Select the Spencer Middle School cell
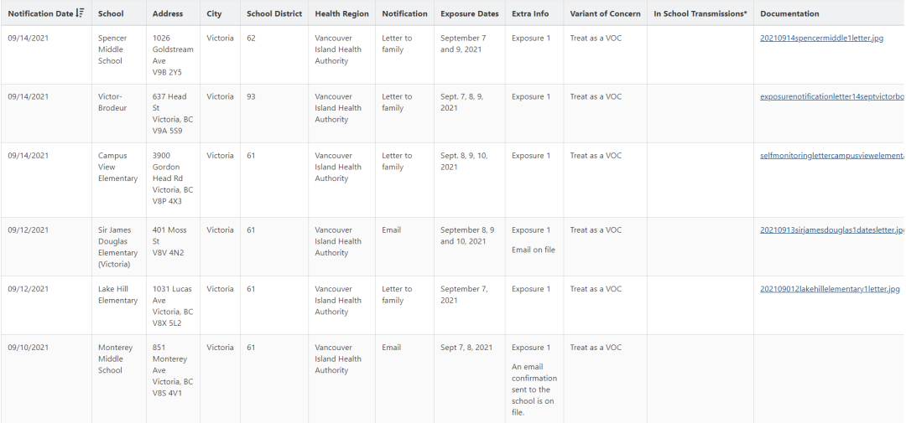Screen dimensions: 906x423 click(x=118, y=54)
